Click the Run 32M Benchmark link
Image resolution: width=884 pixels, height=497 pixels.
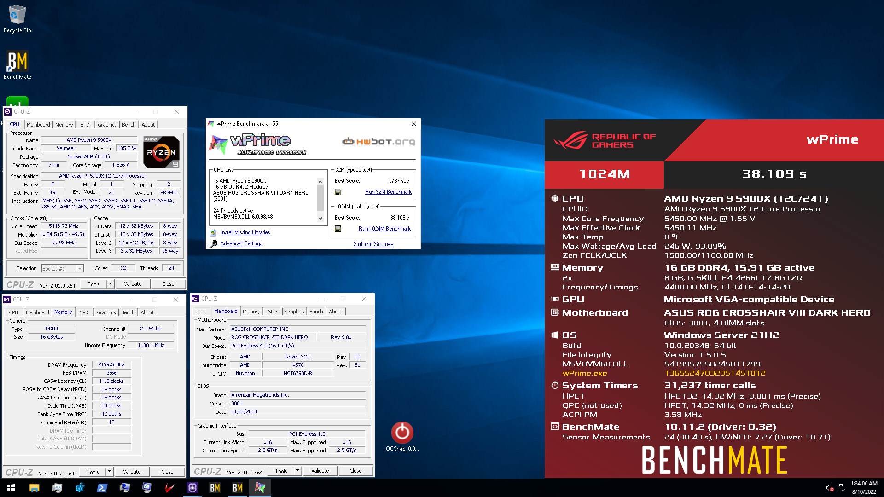pyautogui.click(x=388, y=192)
